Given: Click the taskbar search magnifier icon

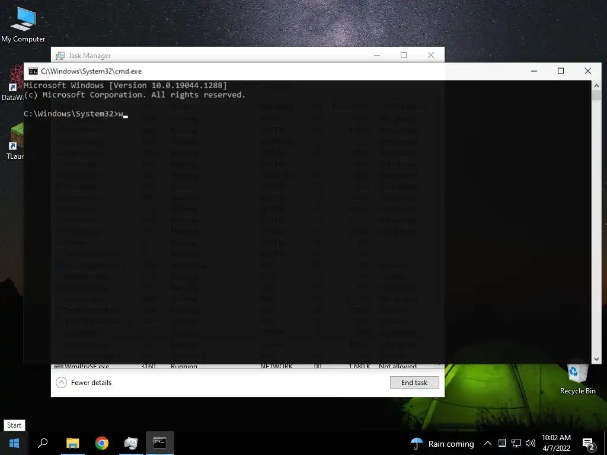Looking at the screenshot, I should pos(43,443).
